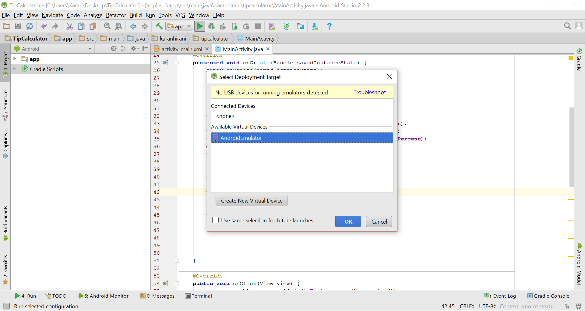Click the AVD Manager icon
The image size is (585, 311).
(x=272, y=27)
